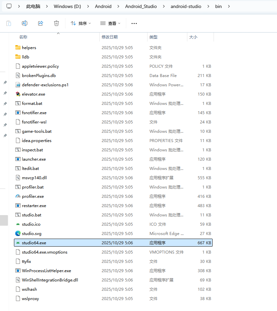Select the format.bat file icon

point(18,103)
